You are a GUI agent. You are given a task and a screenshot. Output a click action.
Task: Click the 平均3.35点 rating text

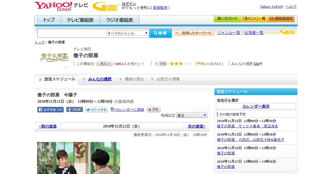[205, 64]
